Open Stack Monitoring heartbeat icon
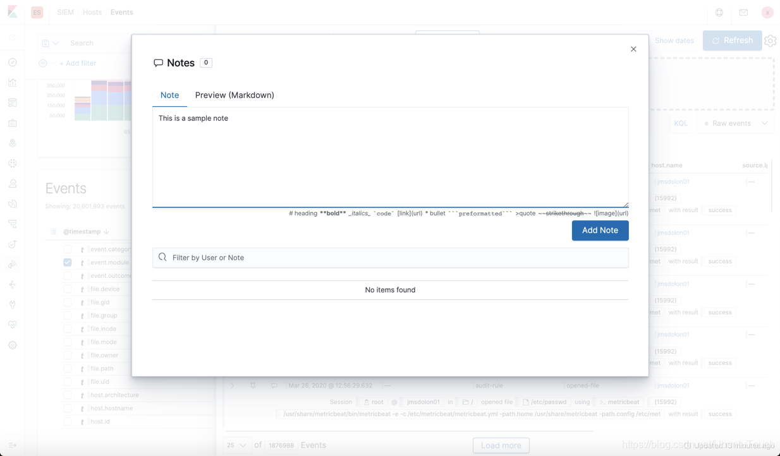 coord(13,325)
